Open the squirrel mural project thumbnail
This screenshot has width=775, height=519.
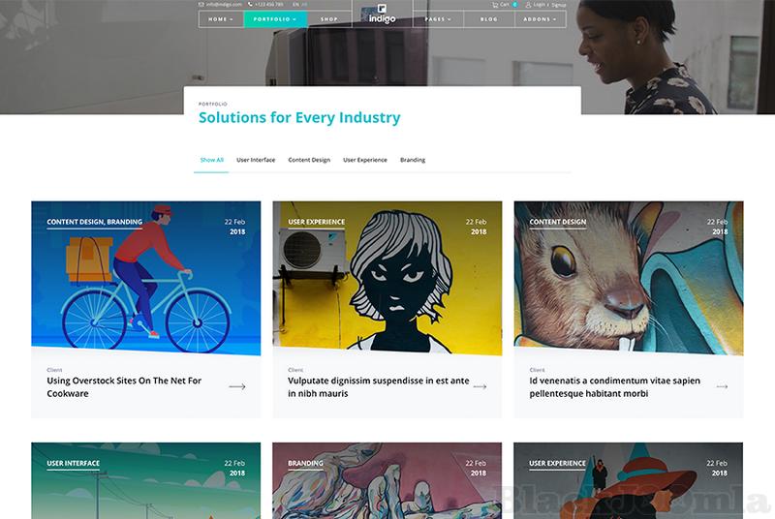pyautogui.click(x=628, y=278)
